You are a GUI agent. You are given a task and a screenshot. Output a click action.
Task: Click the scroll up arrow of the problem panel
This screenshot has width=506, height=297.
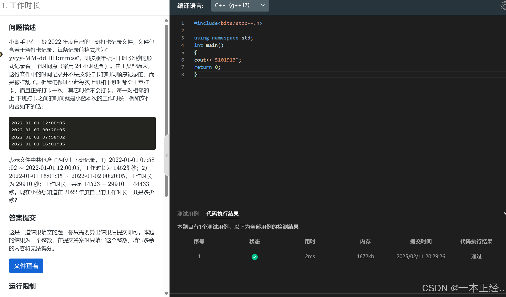pyautogui.click(x=166, y=20)
